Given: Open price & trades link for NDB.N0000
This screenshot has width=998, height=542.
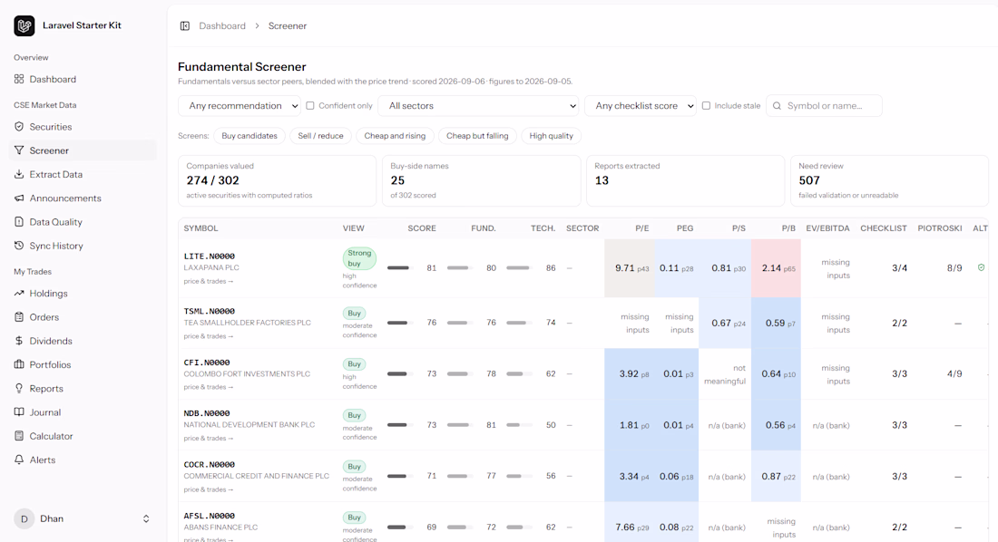Looking at the screenshot, I should (208, 439).
